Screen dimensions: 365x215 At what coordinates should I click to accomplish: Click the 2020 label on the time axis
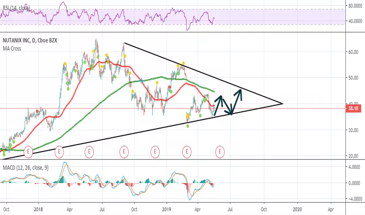pos(297,210)
